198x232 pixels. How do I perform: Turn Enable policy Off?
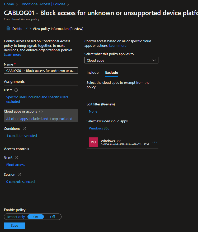tap(53, 217)
